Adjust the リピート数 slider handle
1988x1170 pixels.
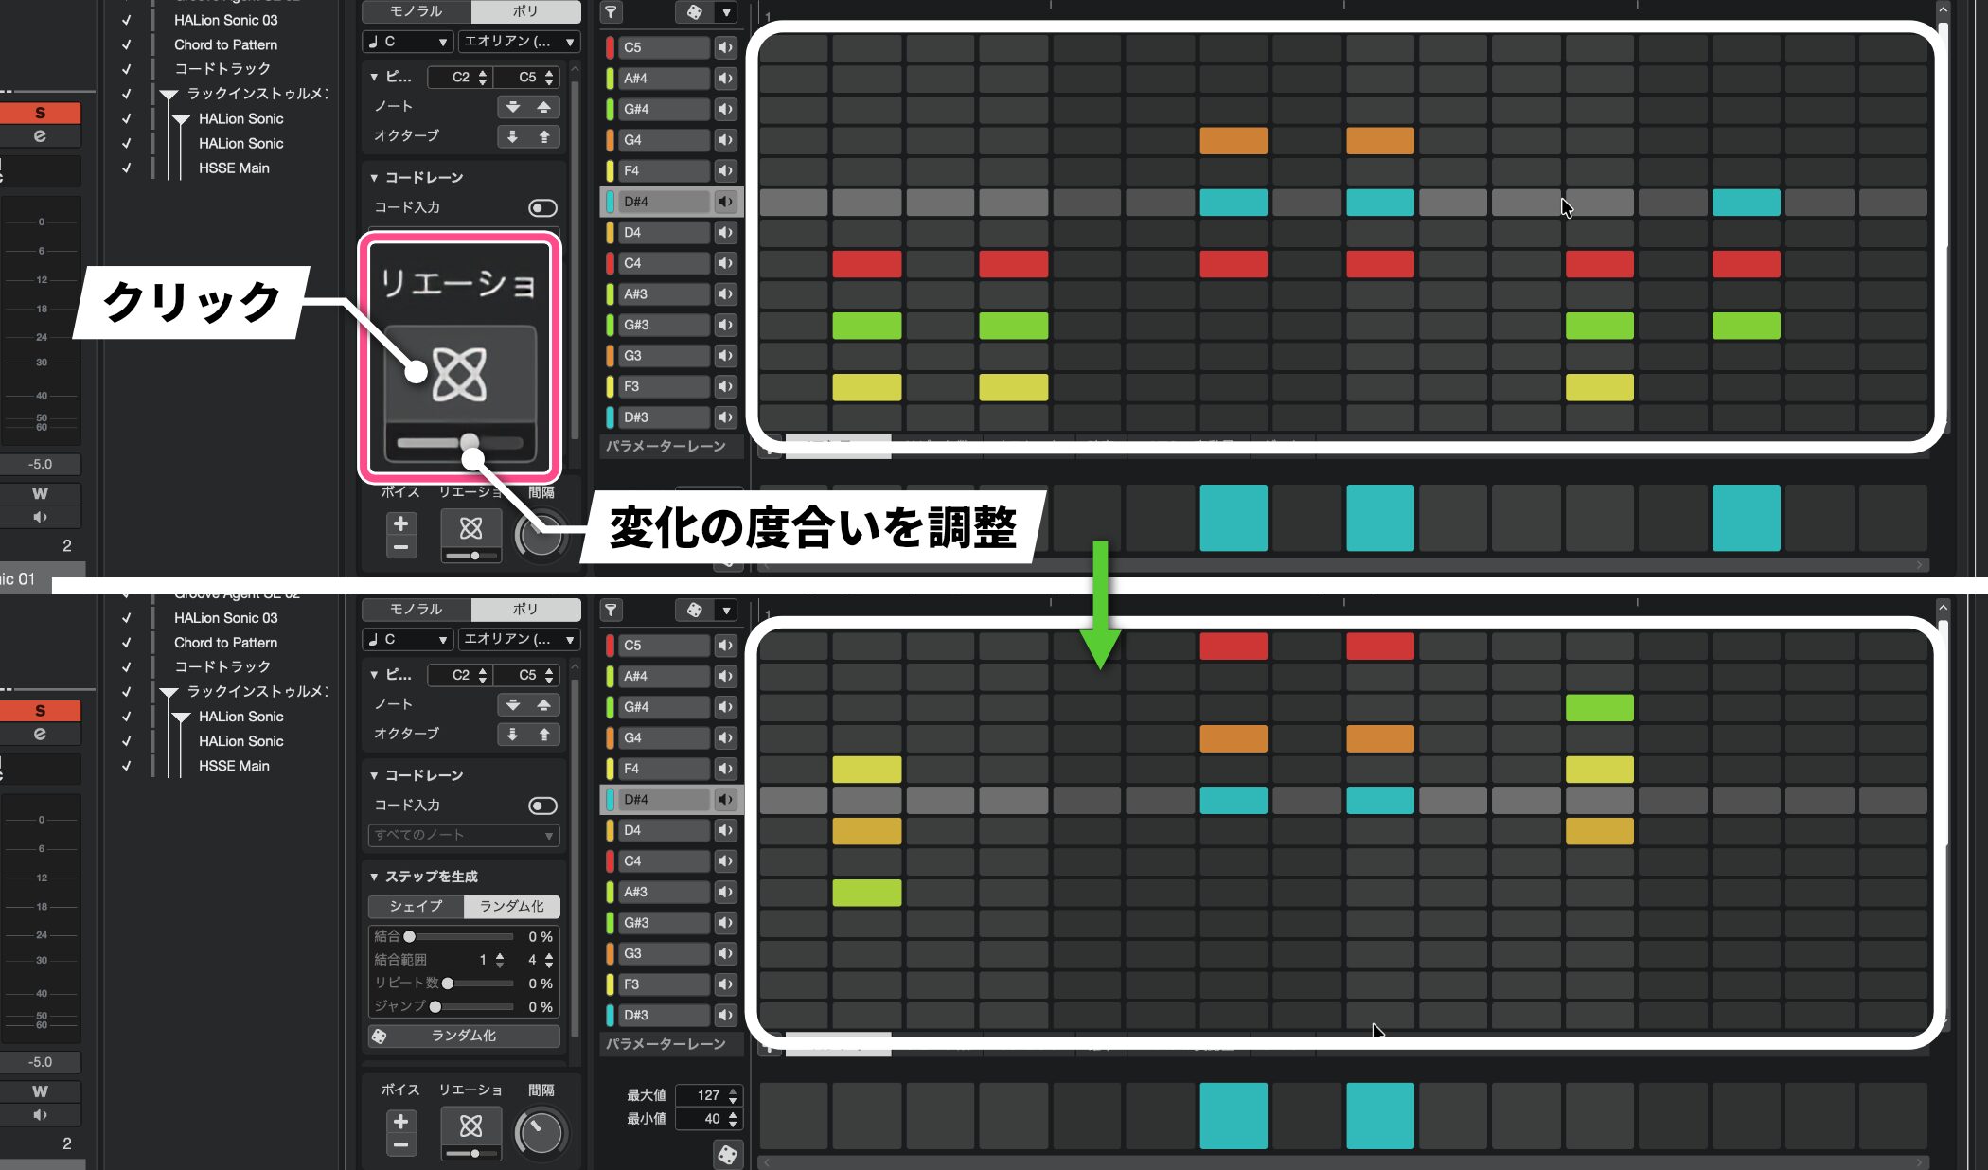tap(448, 984)
